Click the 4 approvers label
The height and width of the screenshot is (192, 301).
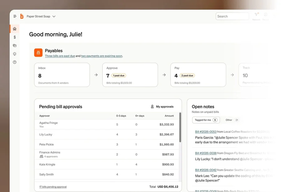pos(51,157)
